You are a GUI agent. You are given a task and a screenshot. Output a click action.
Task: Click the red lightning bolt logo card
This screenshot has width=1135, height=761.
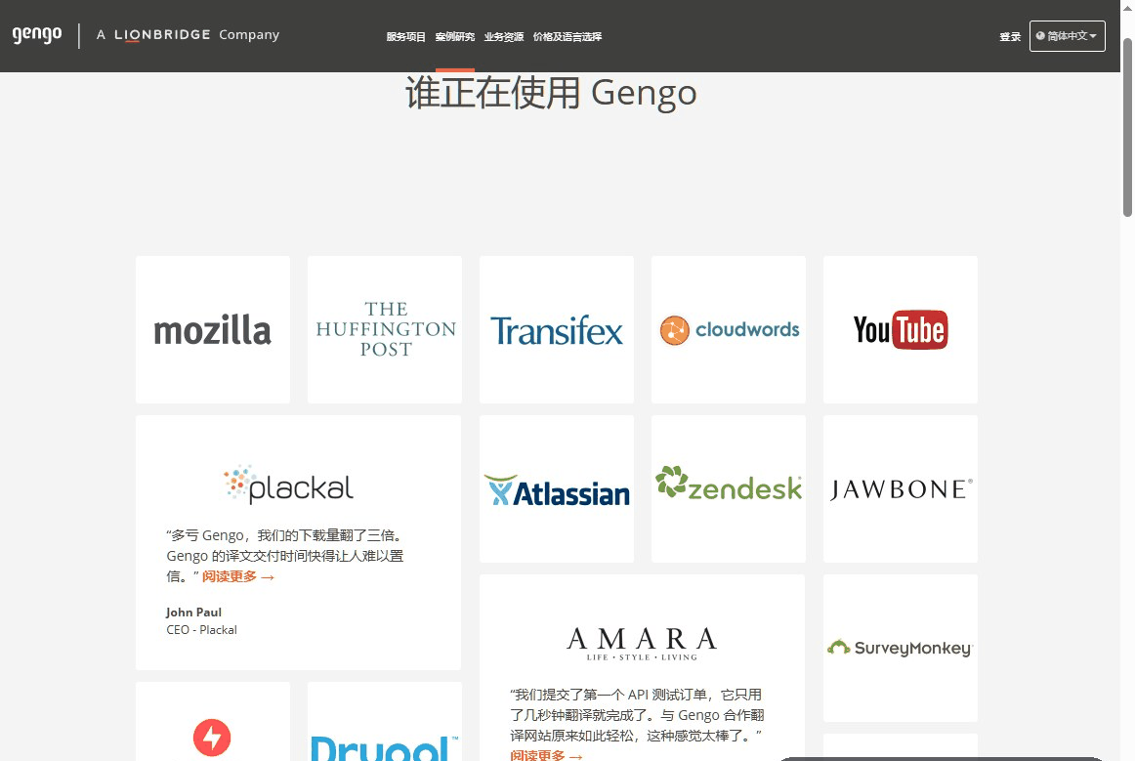coord(213,721)
